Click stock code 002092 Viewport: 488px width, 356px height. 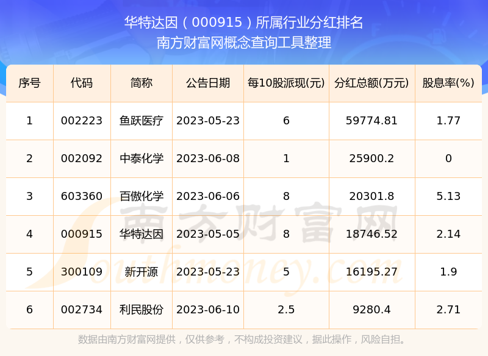82,158
